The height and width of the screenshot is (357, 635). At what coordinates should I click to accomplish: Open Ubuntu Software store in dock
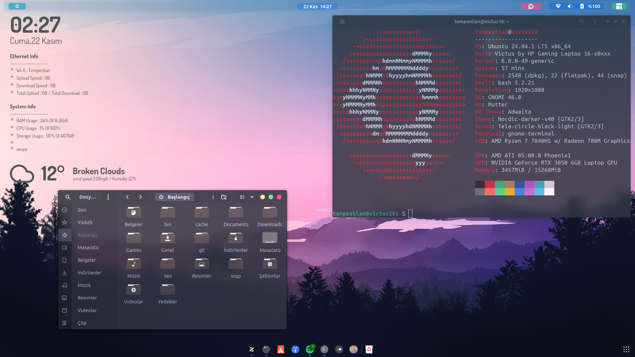[281, 349]
